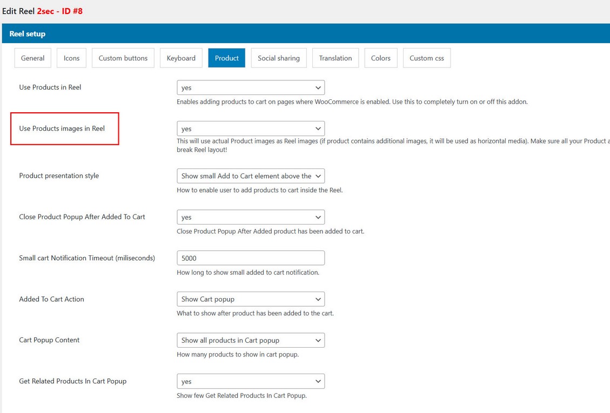Open the Added To Cart Action dropdown
The width and height of the screenshot is (610, 413).
tap(251, 299)
